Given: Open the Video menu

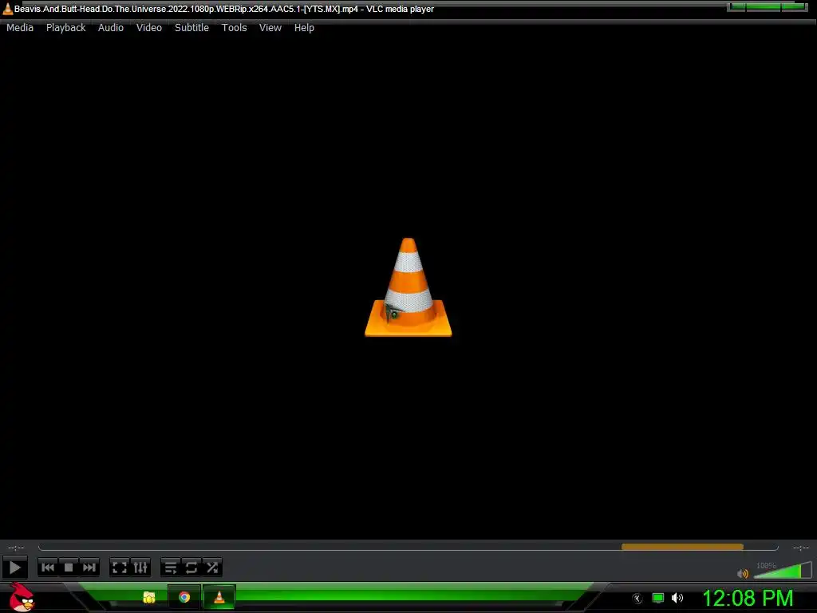Looking at the screenshot, I should (149, 28).
